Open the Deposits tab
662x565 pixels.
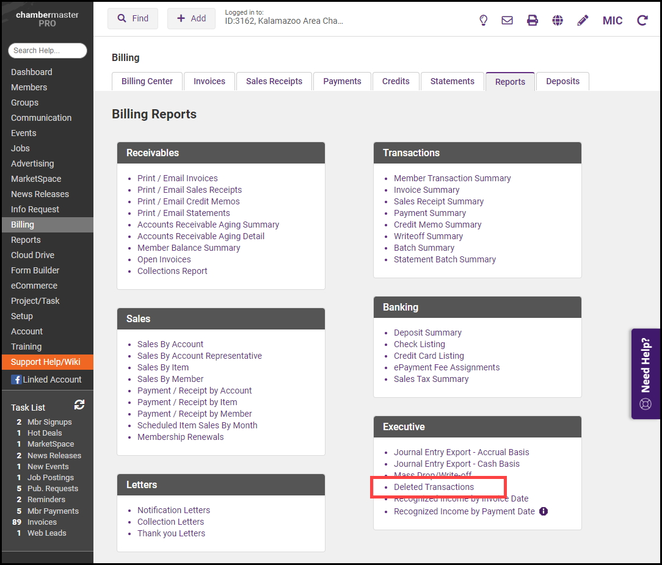[562, 81]
